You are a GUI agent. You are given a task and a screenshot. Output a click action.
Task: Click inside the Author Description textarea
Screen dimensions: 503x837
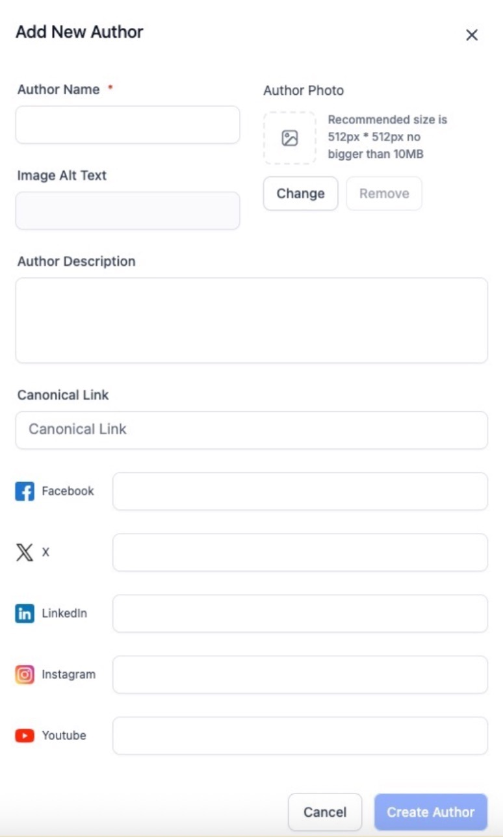click(251, 320)
